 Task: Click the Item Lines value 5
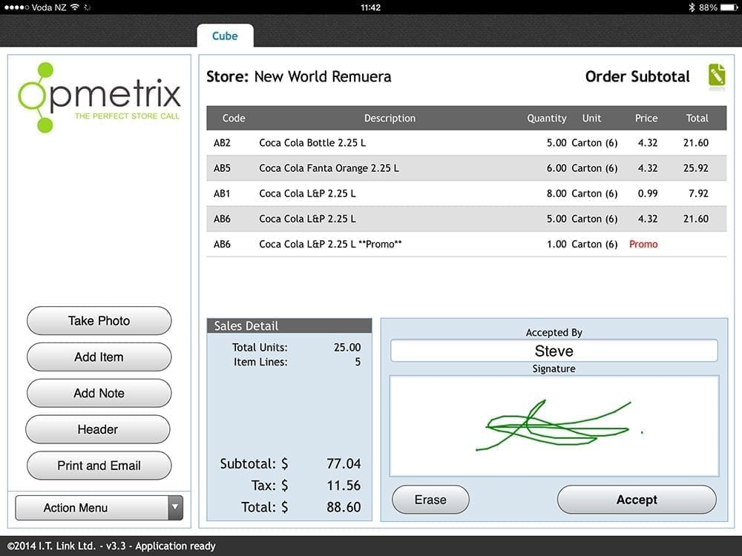[358, 362]
